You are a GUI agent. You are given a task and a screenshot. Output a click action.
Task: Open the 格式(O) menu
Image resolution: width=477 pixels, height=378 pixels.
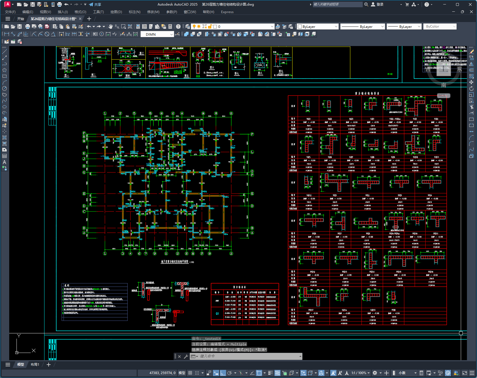tap(80, 12)
